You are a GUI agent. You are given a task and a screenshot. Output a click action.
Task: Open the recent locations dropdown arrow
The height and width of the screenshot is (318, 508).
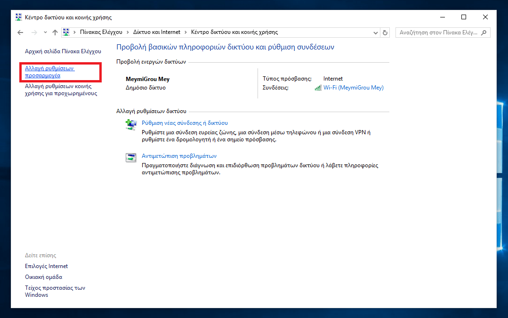(x=45, y=33)
